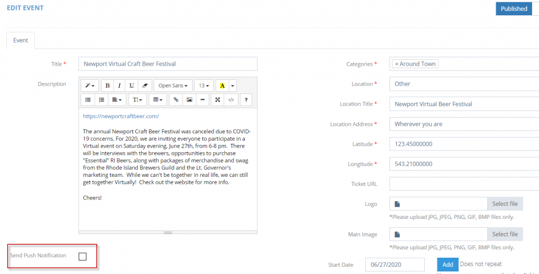Insert an ordered numbered list
This screenshot has height=274, width=539.
click(102, 99)
